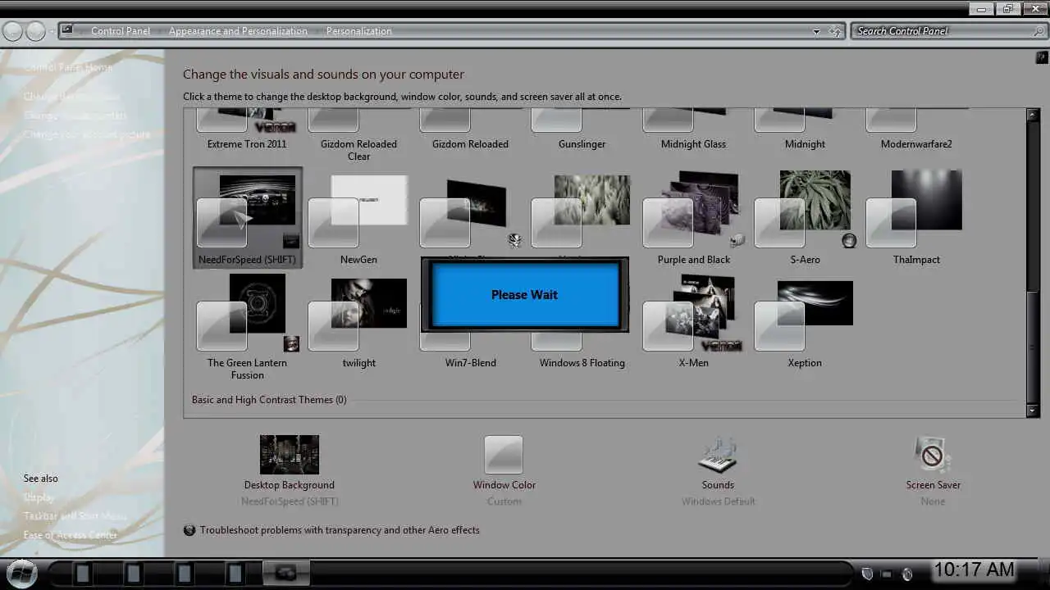
Task: Open the Sounds settings icon
Action: pos(718,454)
